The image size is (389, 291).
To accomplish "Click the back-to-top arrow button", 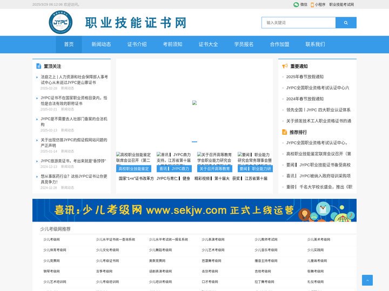I will tap(367, 280).
